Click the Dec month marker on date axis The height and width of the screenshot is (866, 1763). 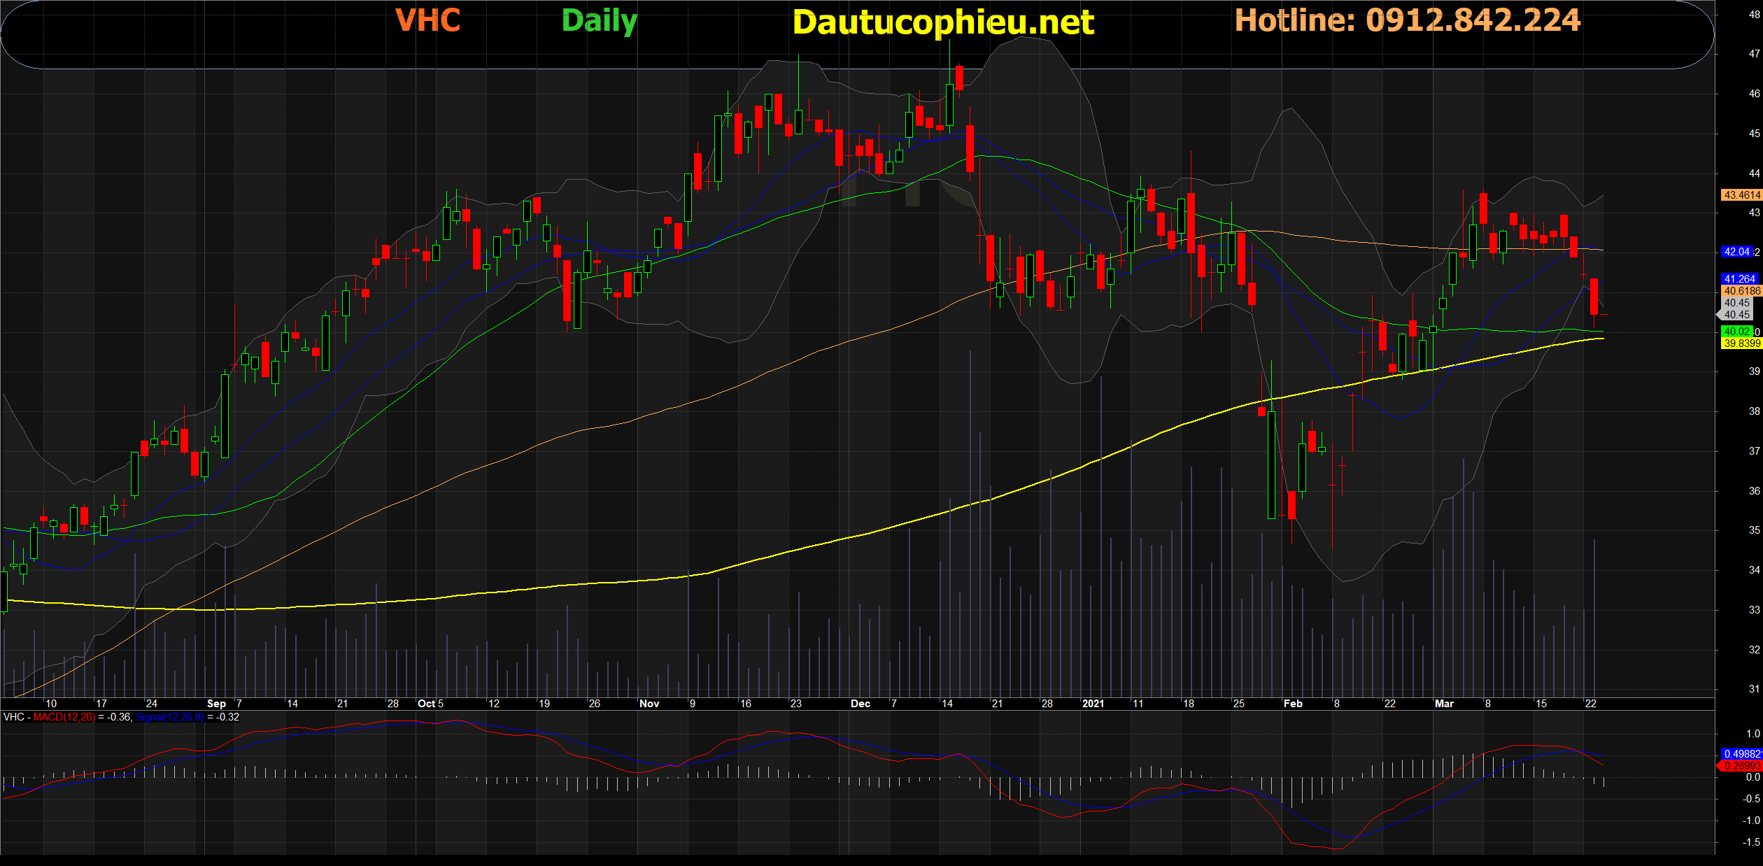pos(860,704)
